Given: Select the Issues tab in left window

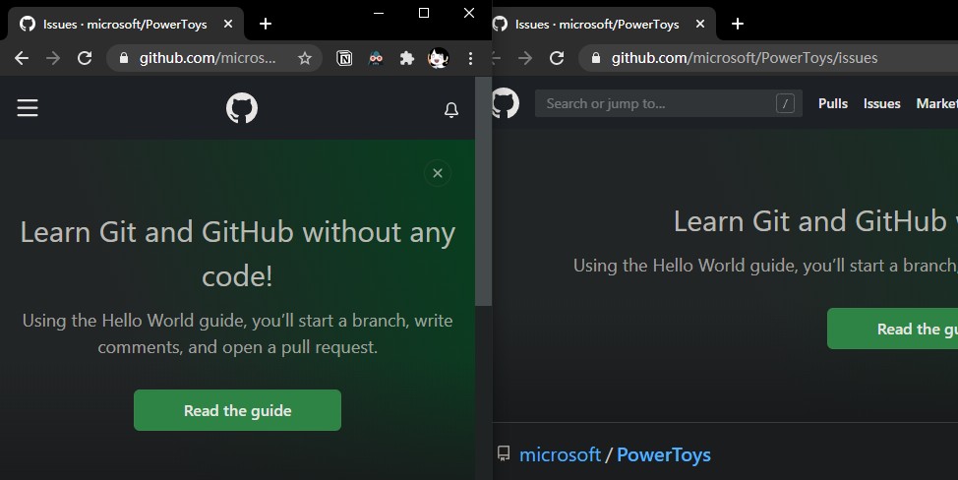Looking at the screenshot, I should tap(125, 24).
